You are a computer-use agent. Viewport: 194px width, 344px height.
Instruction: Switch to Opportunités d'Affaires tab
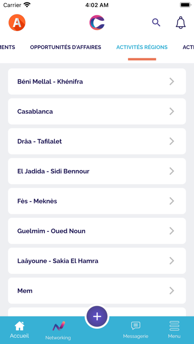[x=65, y=47]
